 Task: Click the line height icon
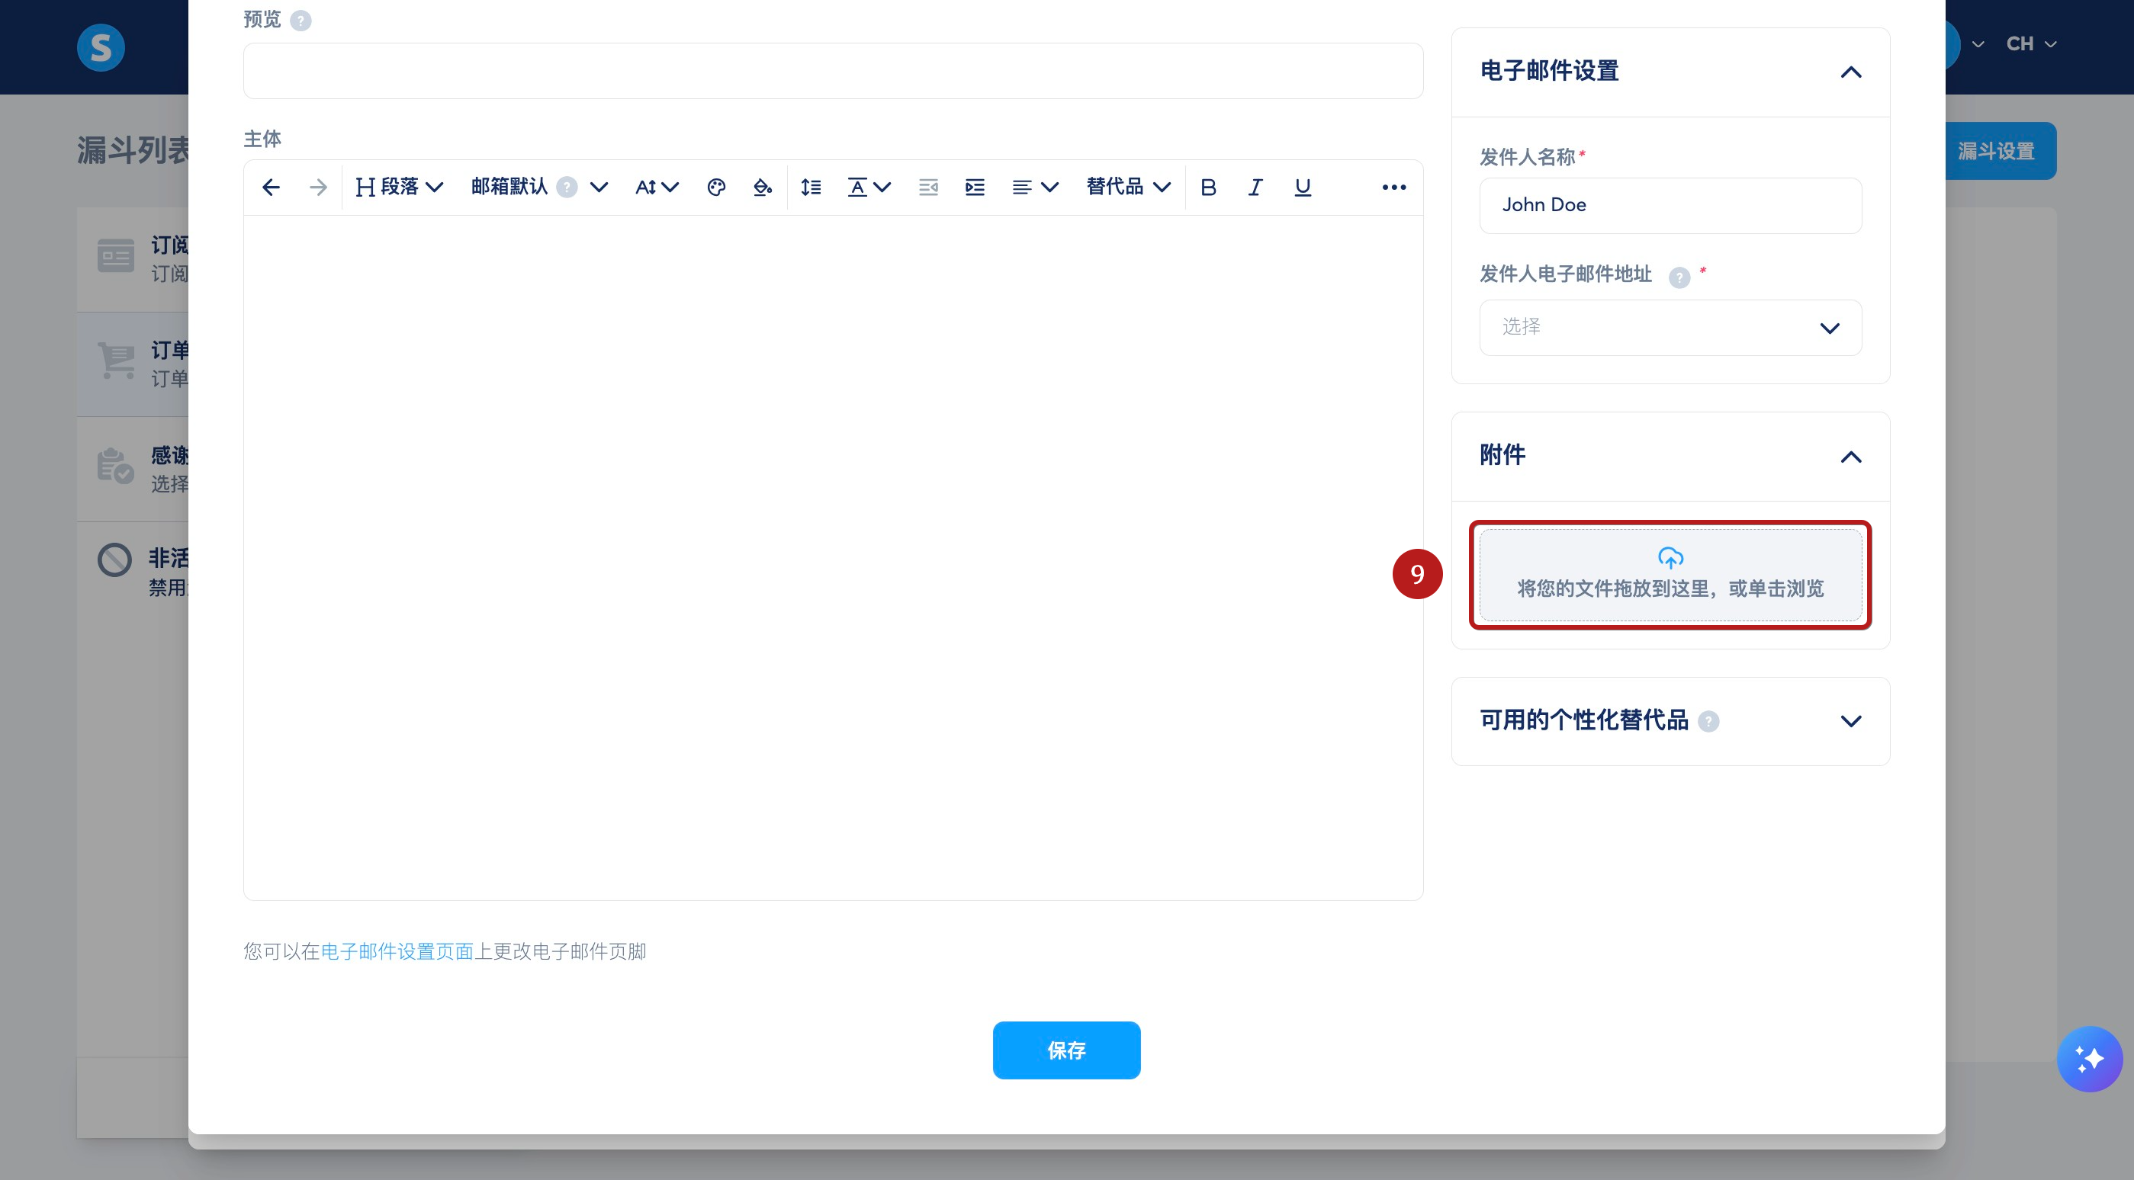811,188
